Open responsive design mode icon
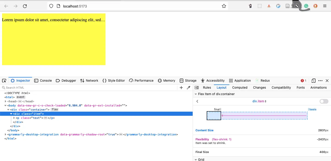The width and height of the screenshot is (331, 161). [x=313, y=81]
